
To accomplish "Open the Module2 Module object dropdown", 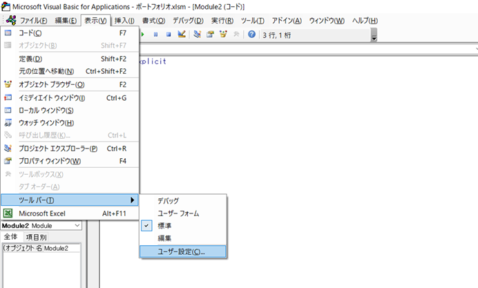I will (x=77, y=226).
